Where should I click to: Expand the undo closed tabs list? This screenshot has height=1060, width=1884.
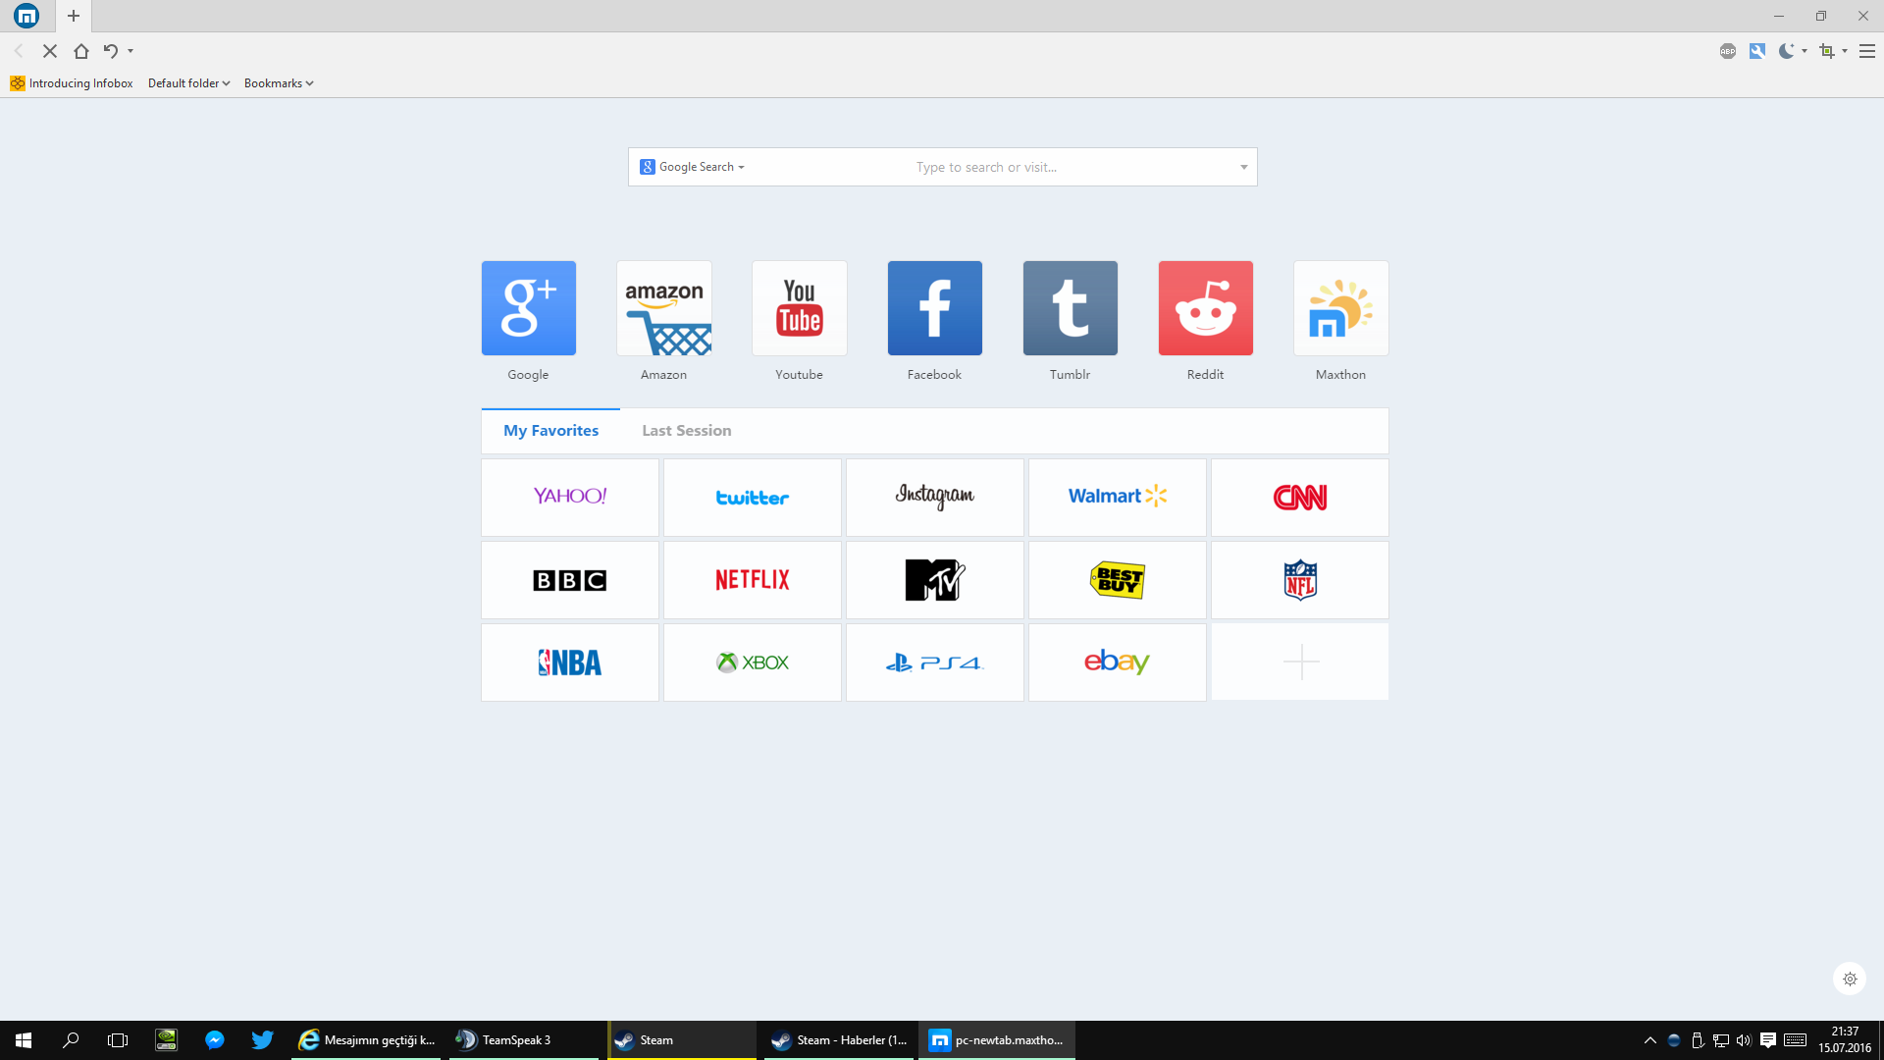[x=131, y=51]
